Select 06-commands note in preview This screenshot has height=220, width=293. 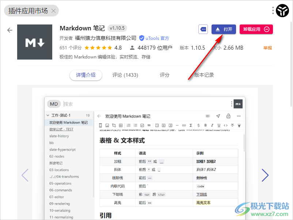click(x=61, y=190)
